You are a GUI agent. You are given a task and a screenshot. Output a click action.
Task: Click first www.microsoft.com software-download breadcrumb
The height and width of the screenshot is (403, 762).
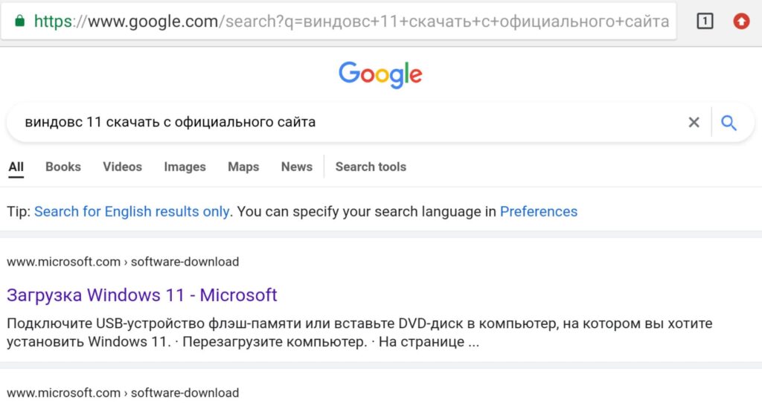123,262
